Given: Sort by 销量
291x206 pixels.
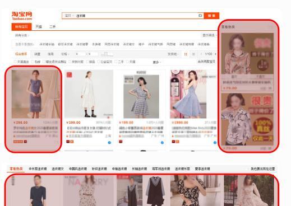Looking at the screenshot, I should 37,54.
